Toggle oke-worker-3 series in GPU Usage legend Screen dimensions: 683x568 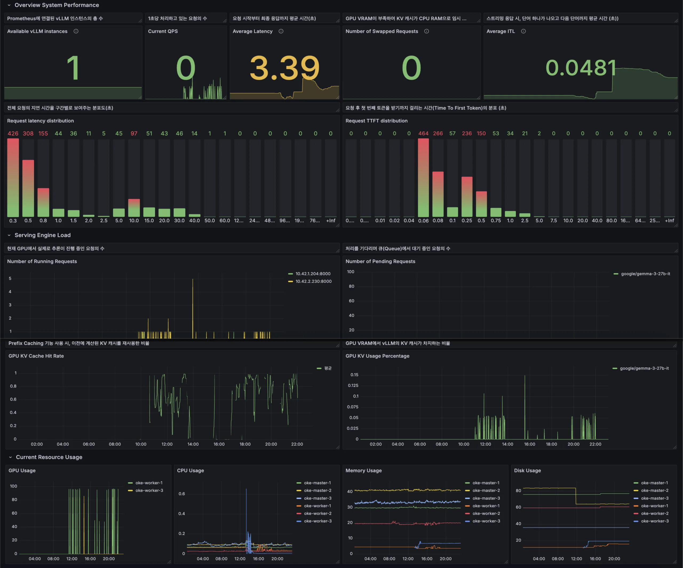149,491
